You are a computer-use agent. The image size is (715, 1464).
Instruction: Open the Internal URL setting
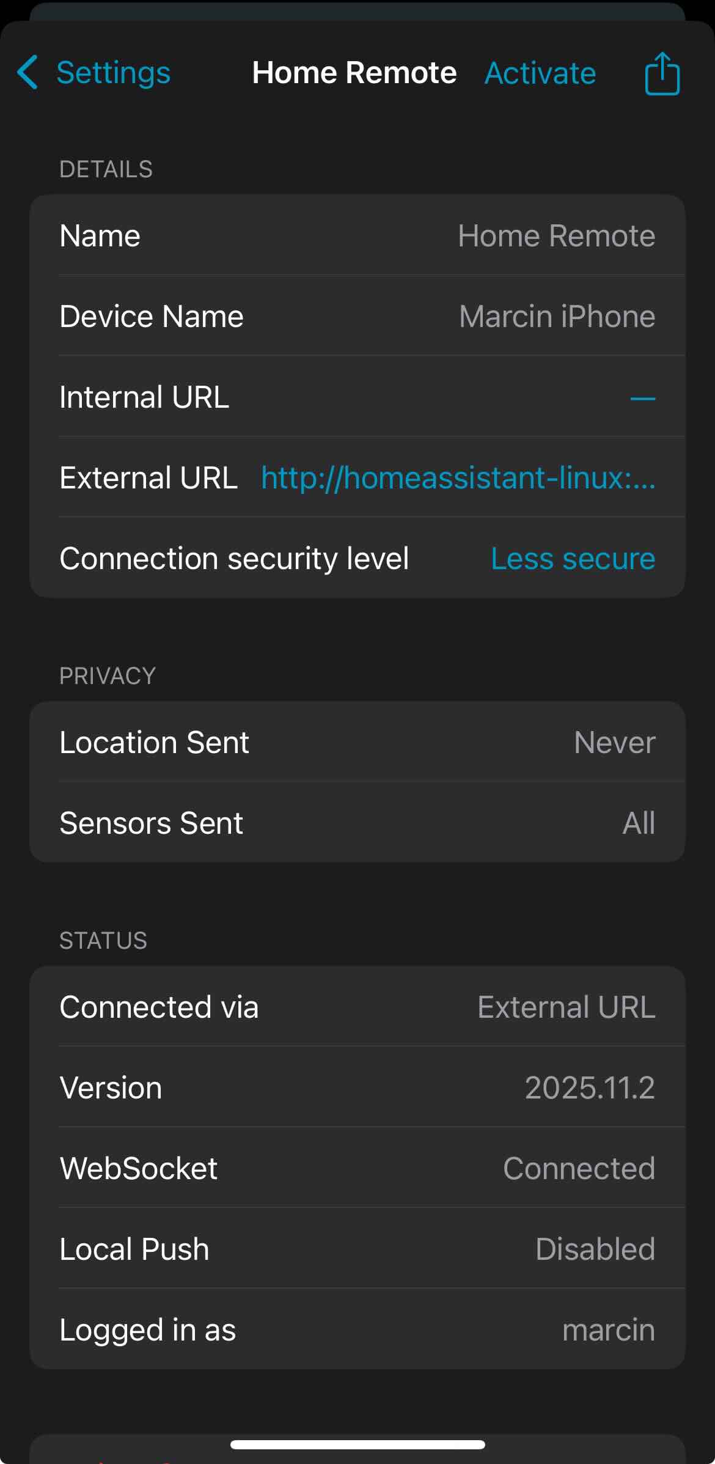[357, 397]
